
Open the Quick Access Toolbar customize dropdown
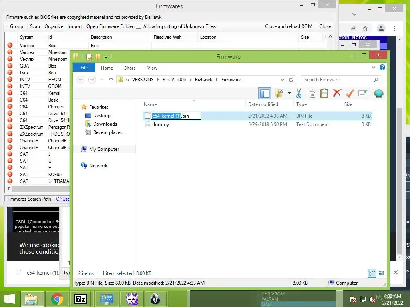[105, 57]
